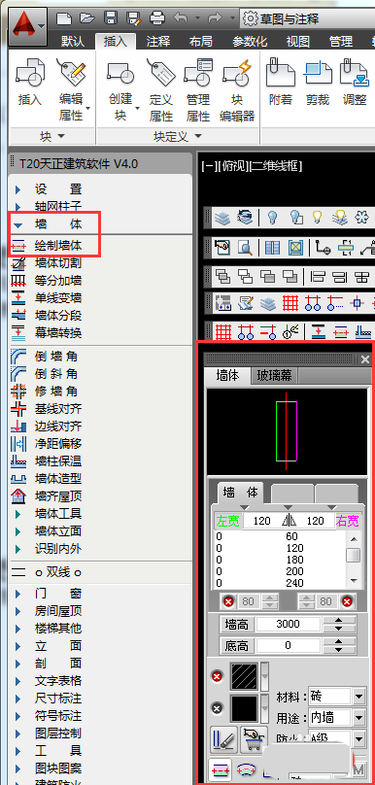Screen dimensions: 375x785
Task: Open the 视图 ribbon tab
Action: (297, 41)
